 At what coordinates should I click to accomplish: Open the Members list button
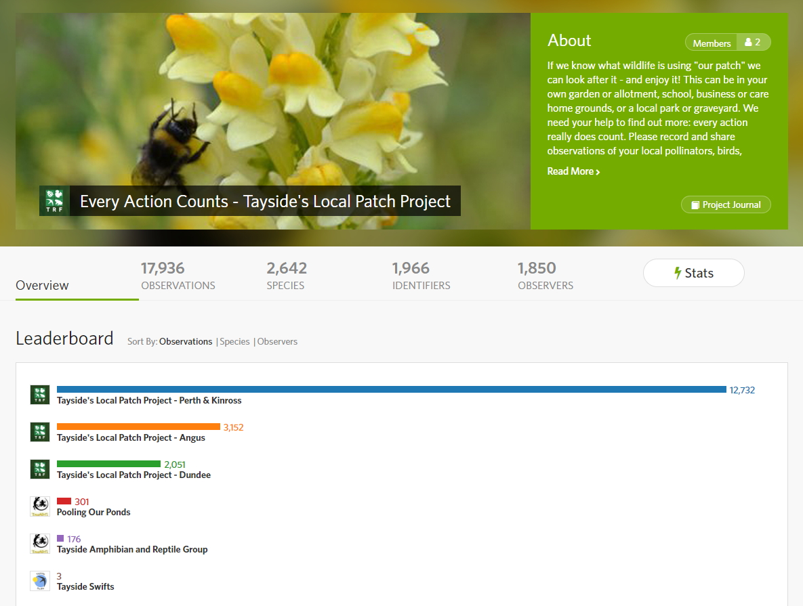[728, 43]
